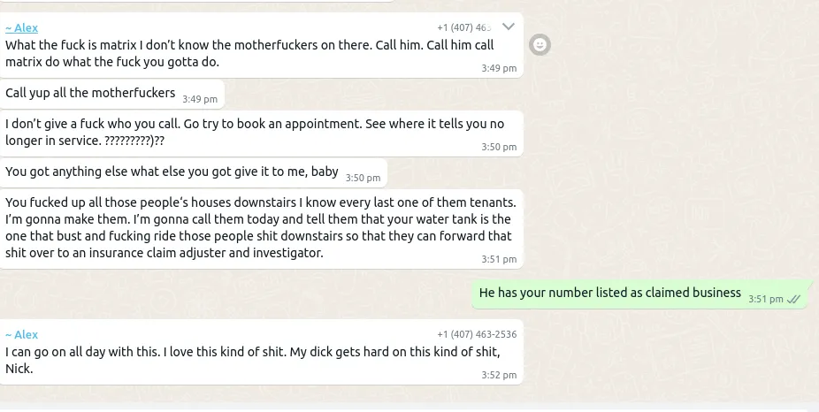Expand message options chevron on first message

[x=508, y=27]
